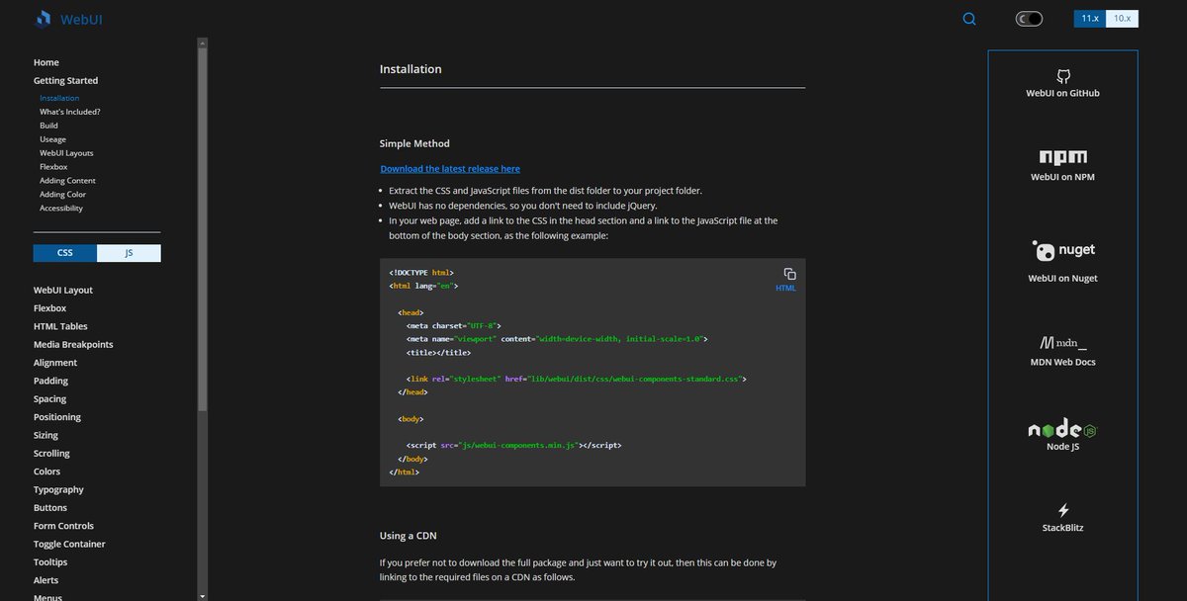This screenshot has width=1187, height=601.
Task: Select Installation sub-item
Action: tap(59, 98)
